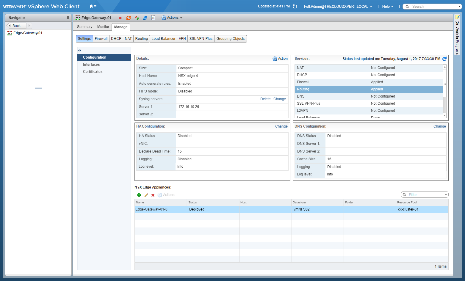The image size is (465, 281).
Task: Click the pencil edit icon for appliances
Action: point(146,195)
